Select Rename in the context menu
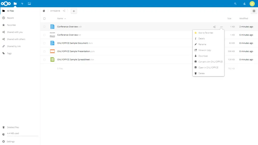The image size is (258, 145). point(202,44)
